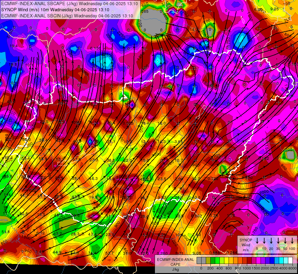This screenshot has width=298, height=274.
Task: Click the map value '0.136'
Action: (x=96, y=48)
